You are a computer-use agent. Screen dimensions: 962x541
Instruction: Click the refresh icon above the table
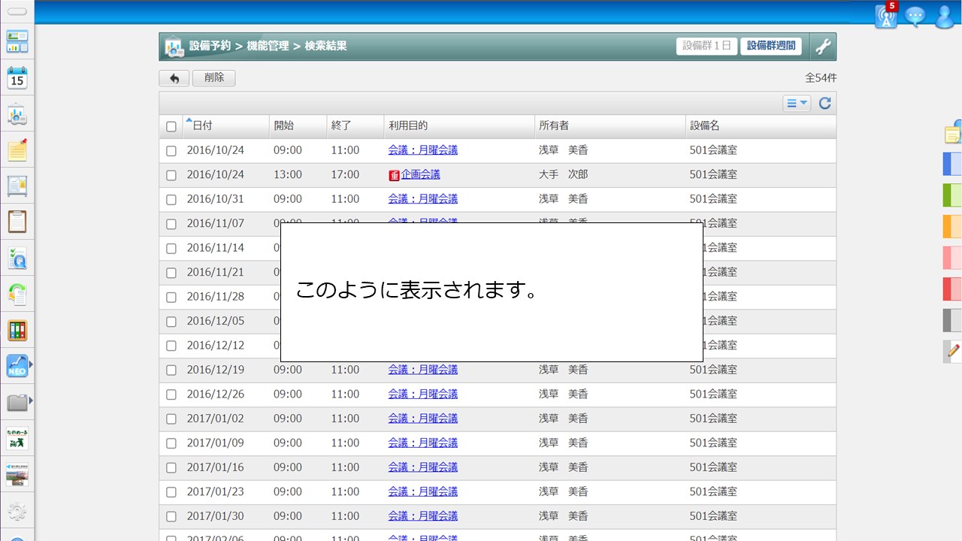pos(824,104)
